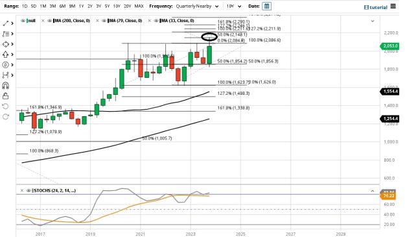
Task: Select the Fibonacci/annotation list tool
Action: click(x=5, y=34)
